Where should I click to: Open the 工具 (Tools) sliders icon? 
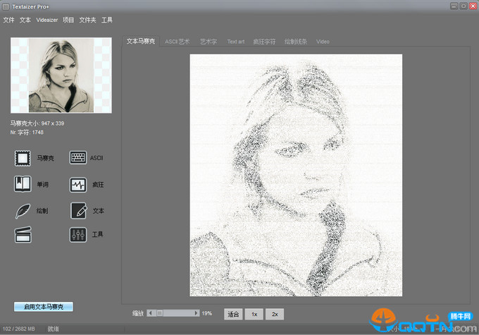tap(78, 235)
